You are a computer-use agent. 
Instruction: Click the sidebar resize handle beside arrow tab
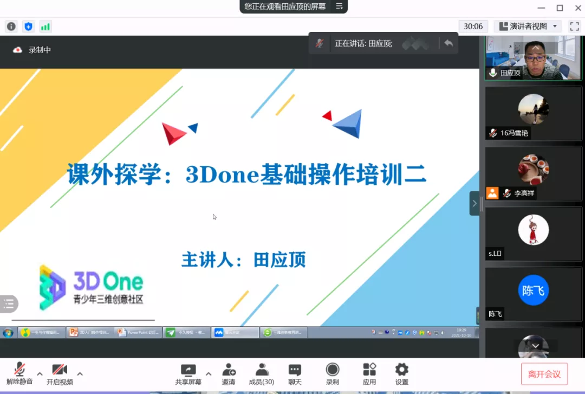(x=482, y=204)
